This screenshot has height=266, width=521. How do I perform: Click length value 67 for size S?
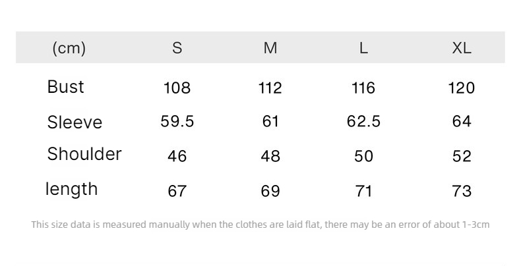tap(177, 191)
